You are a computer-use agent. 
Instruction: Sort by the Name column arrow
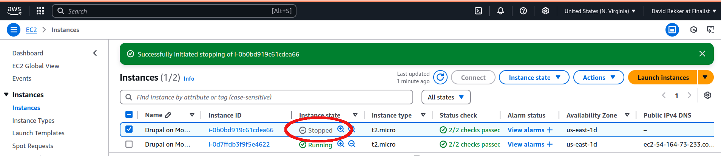pyautogui.click(x=192, y=115)
